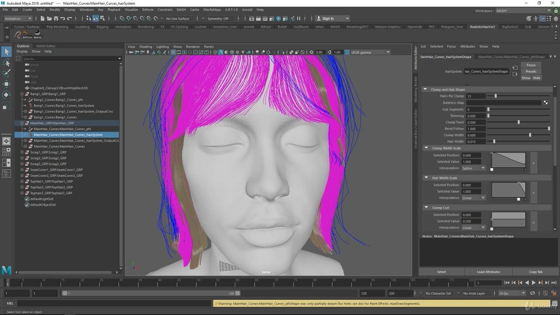Click the Baldness Map checker map icon
This screenshot has width=560, height=315.
click(x=546, y=103)
